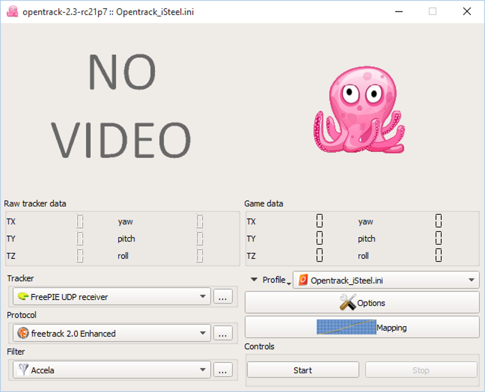Viewport: 485px width, 392px height.
Task: Click the large pink octopus logo
Action: click(x=359, y=109)
